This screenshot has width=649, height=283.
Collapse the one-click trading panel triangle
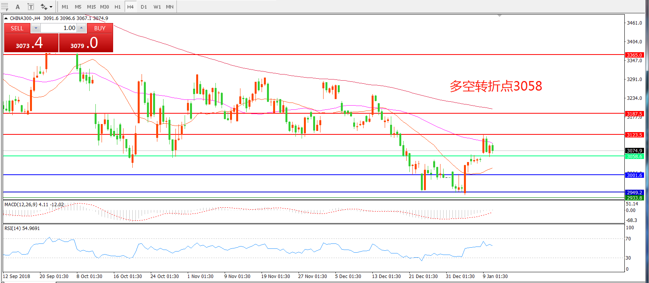point(6,18)
